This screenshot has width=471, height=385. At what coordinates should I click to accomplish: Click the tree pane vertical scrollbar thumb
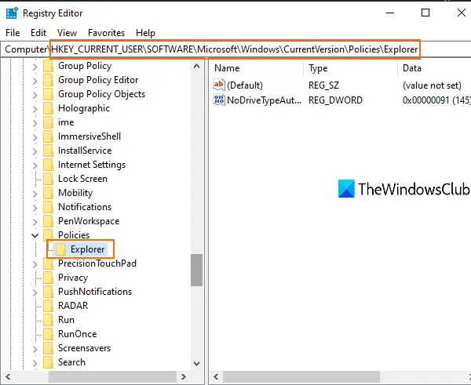coord(197,270)
